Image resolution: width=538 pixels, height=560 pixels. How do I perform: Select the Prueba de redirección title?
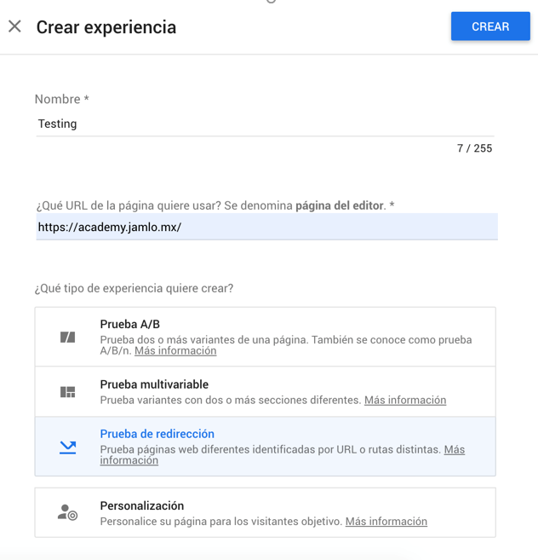pyautogui.click(x=157, y=434)
